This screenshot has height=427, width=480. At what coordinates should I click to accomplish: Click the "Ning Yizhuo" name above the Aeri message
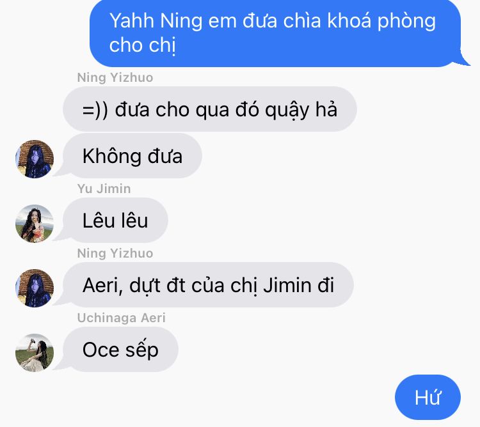click(115, 253)
